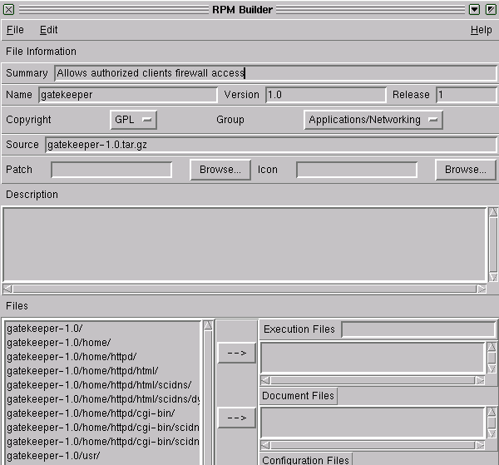Open the window menu icon in title bar
The width and height of the screenshot is (499, 465).
click(8, 9)
